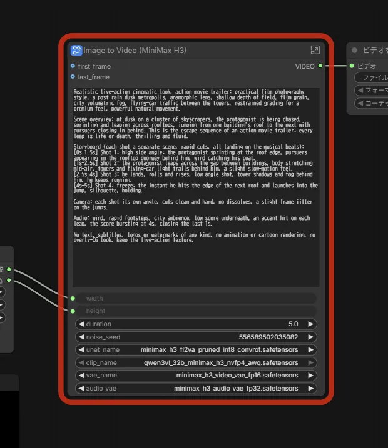Viewport: 388px width, 448px height.
Task: Click the ビデオ input socket on right node
Action: [352, 66]
